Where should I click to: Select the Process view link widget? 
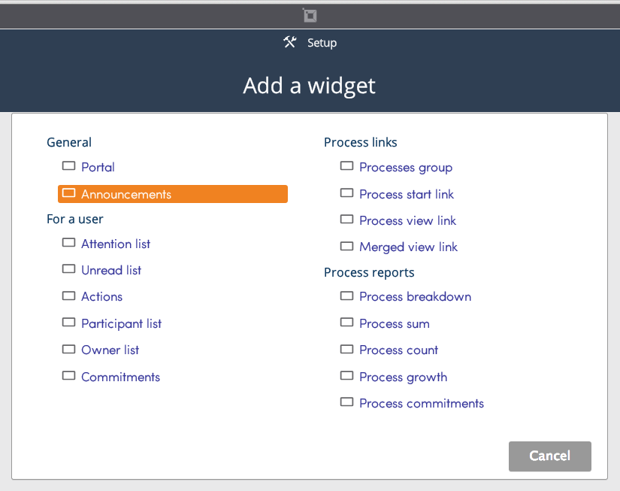tap(407, 220)
